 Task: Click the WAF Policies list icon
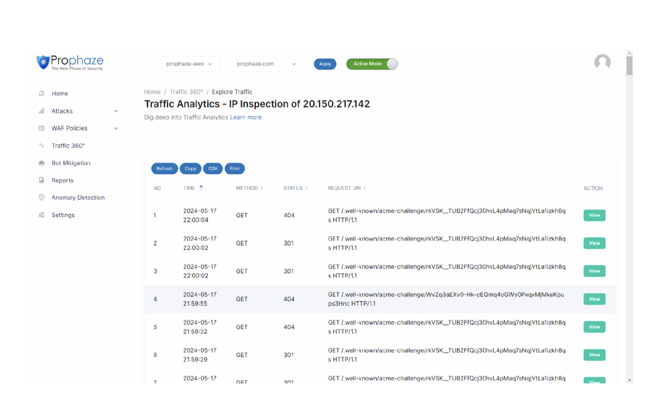42,128
